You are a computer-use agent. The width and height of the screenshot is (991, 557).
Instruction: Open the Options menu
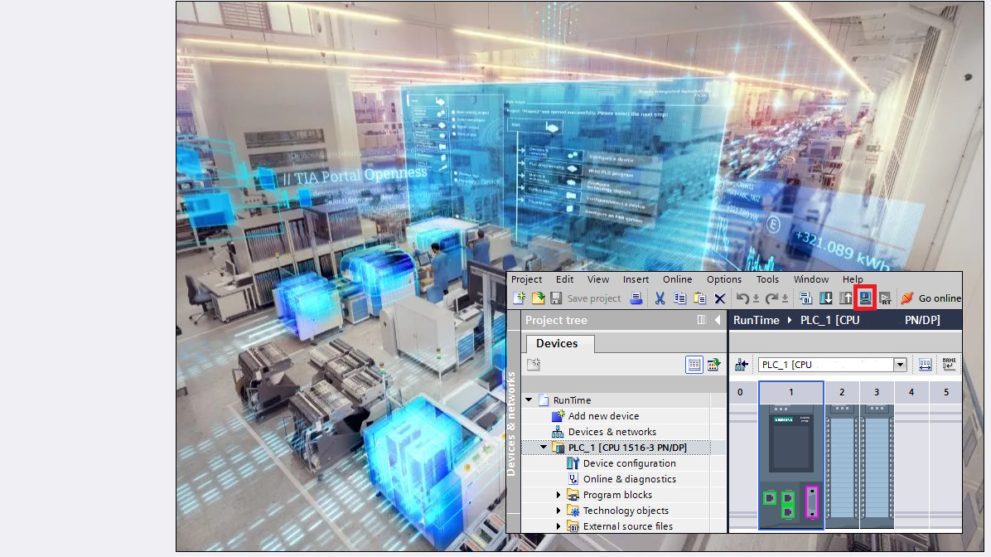coord(724,279)
